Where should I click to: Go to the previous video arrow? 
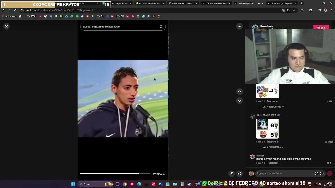coord(239,91)
